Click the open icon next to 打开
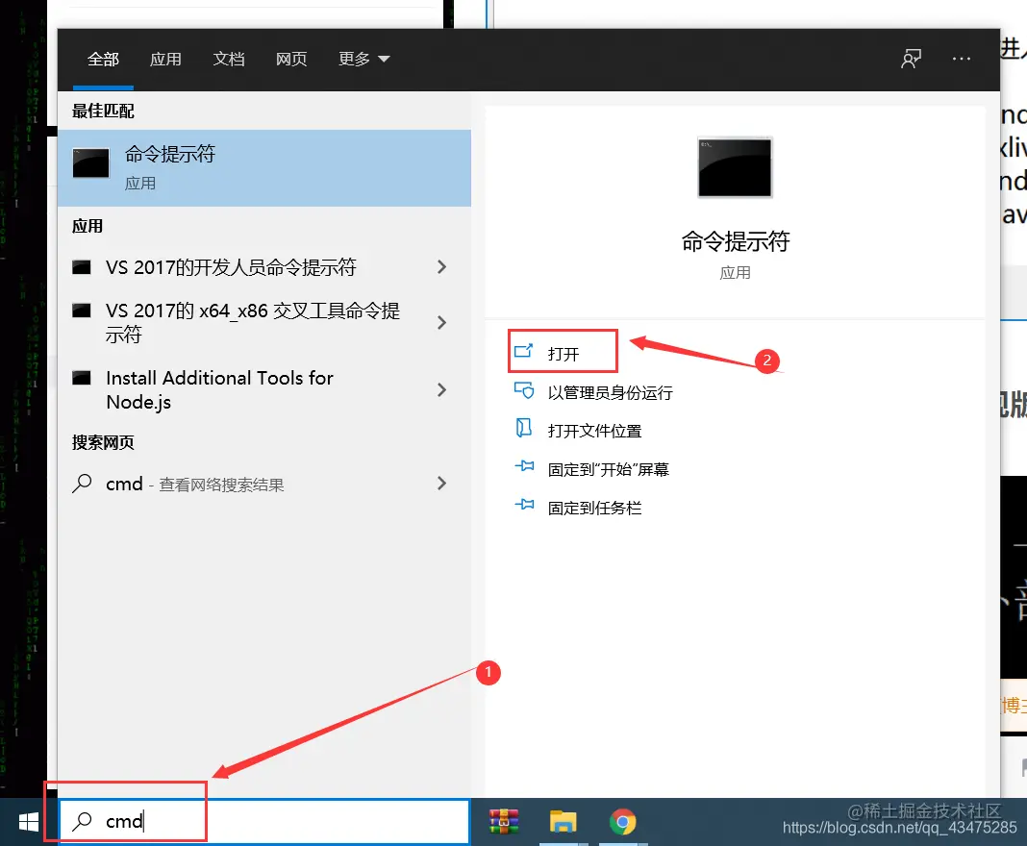This screenshot has height=846, width=1027. point(523,351)
